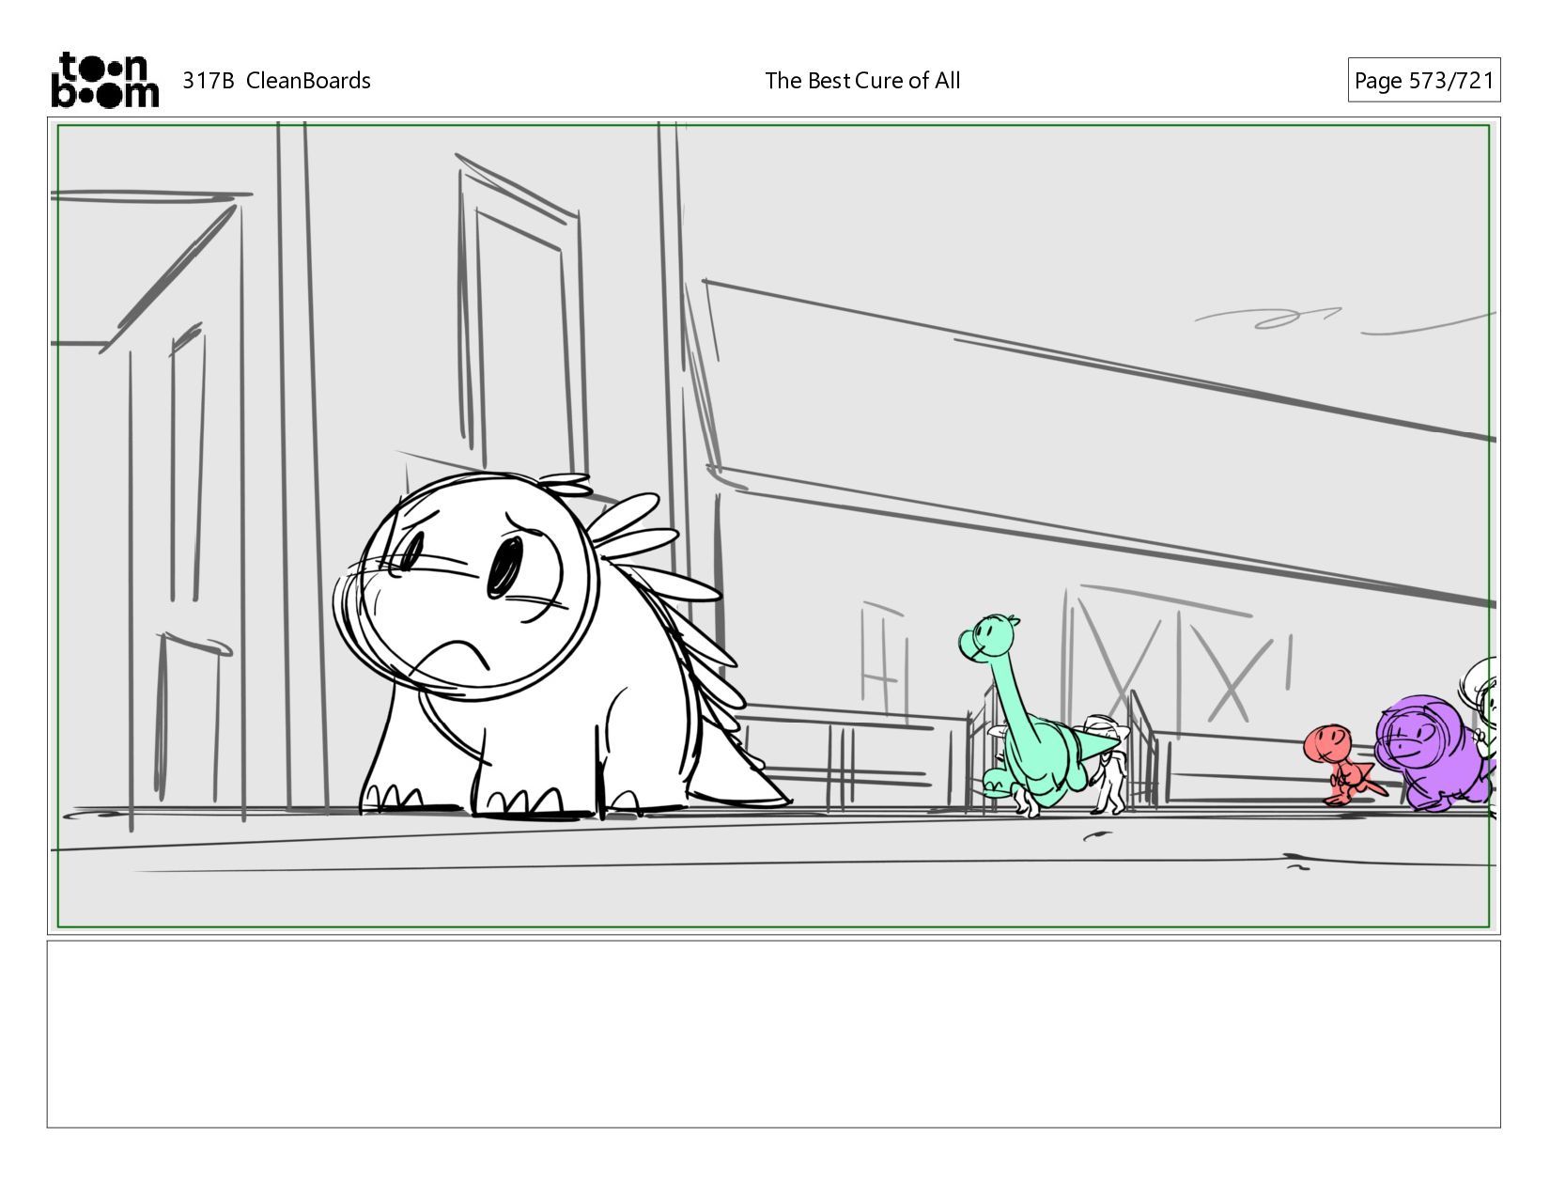Click the Toon Boom logo
The width and height of the screenshot is (1550, 1198).
pyautogui.click(x=104, y=80)
